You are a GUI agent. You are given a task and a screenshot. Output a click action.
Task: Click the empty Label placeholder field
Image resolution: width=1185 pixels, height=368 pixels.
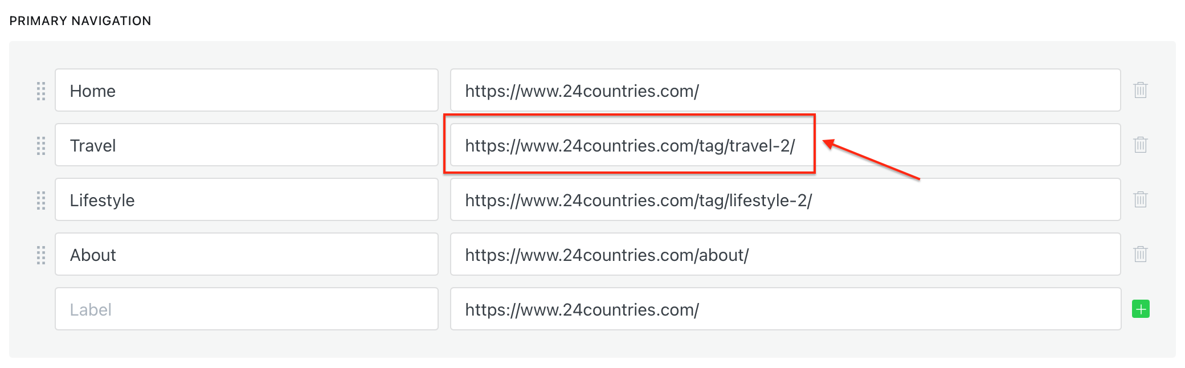pyautogui.click(x=246, y=309)
